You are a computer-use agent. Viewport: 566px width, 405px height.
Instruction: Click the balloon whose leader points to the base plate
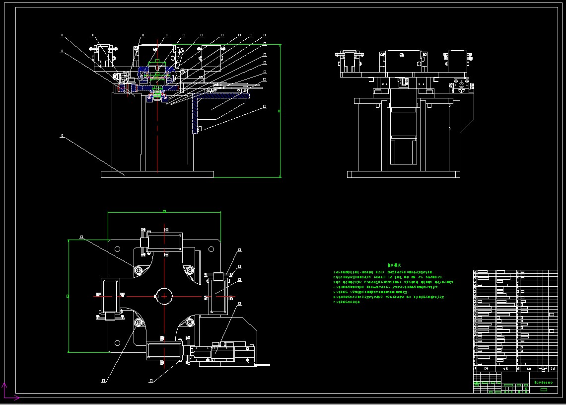click(62, 136)
